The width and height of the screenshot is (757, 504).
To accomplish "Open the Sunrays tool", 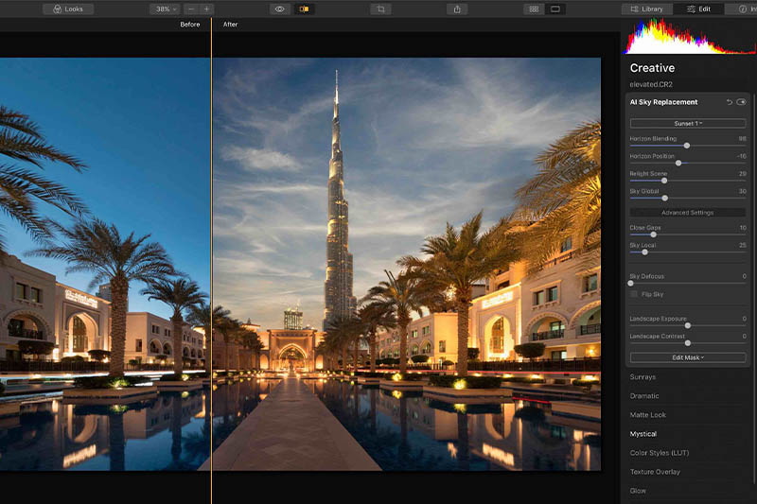I will (643, 377).
